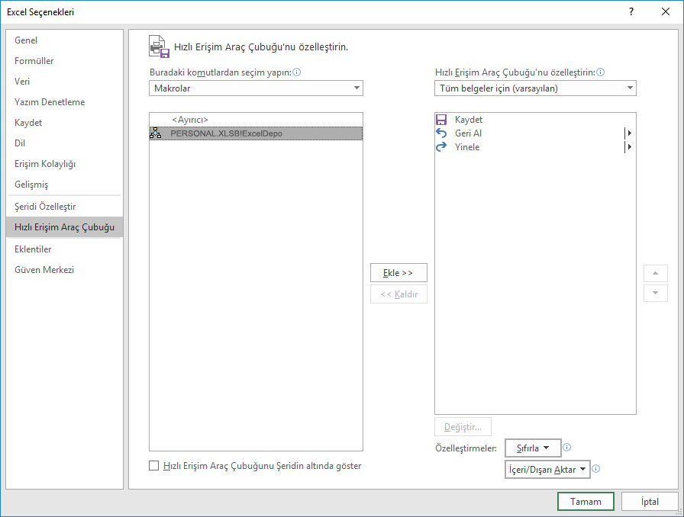This screenshot has width=684, height=517.
Task: Click info icon next to Hızlı Erişim Araç Çubuğu'nu özelleştirin
Action: (x=600, y=72)
